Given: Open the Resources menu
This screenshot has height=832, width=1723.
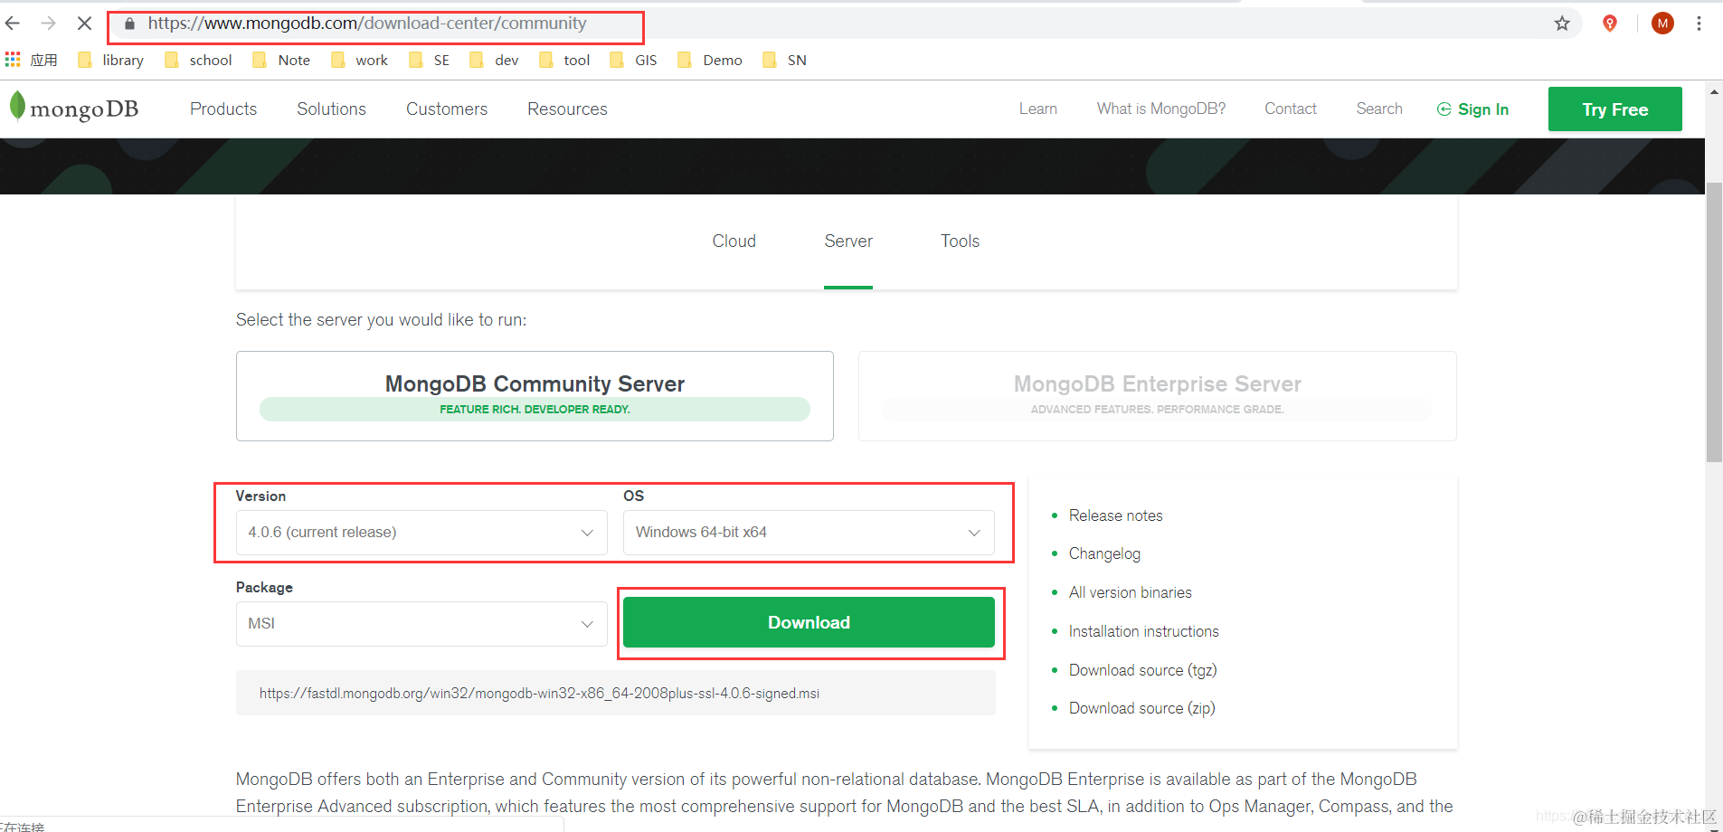Looking at the screenshot, I should tap(567, 109).
